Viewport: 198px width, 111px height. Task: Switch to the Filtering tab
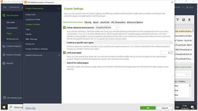[88, 22]
